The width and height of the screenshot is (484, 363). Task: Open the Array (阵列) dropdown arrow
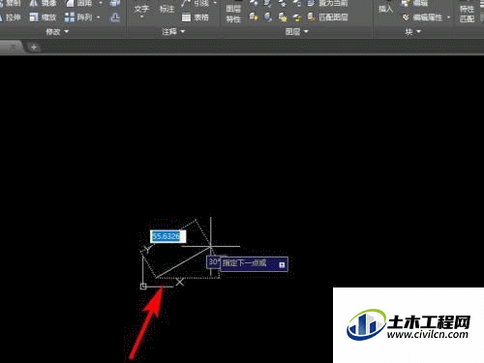point(99,17)
